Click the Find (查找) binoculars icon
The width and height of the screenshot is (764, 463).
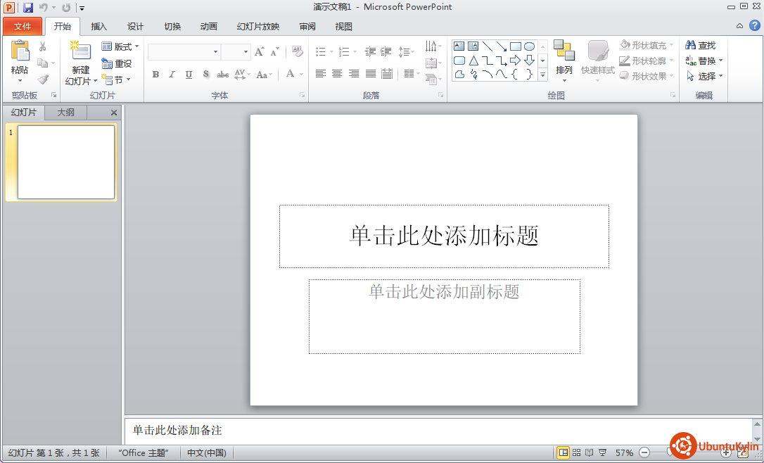pos(691,46)
